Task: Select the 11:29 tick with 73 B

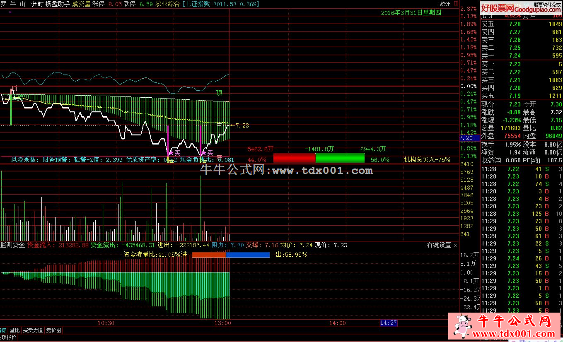Action: (522, 221)
